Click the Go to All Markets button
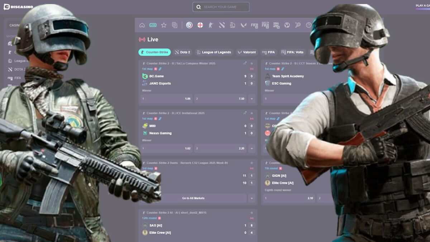Screen dimensions: 430x242 (x=193, y=198)
